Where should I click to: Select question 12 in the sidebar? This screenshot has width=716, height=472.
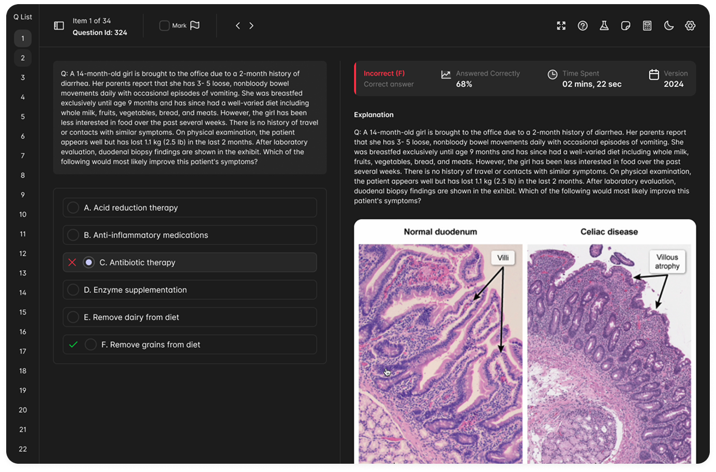(x=22, y=254)
